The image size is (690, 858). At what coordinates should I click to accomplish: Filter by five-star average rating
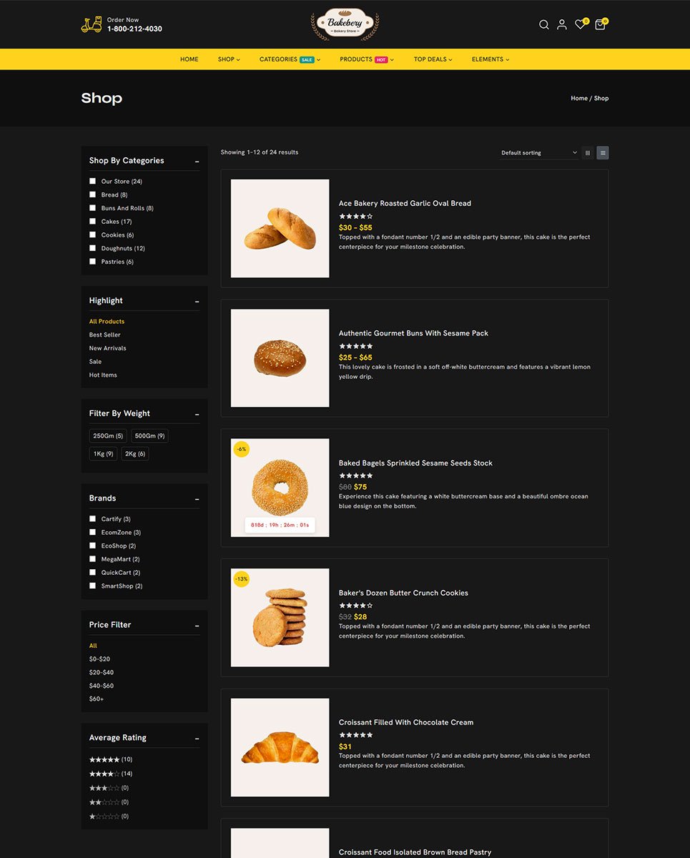click(104, 759)
